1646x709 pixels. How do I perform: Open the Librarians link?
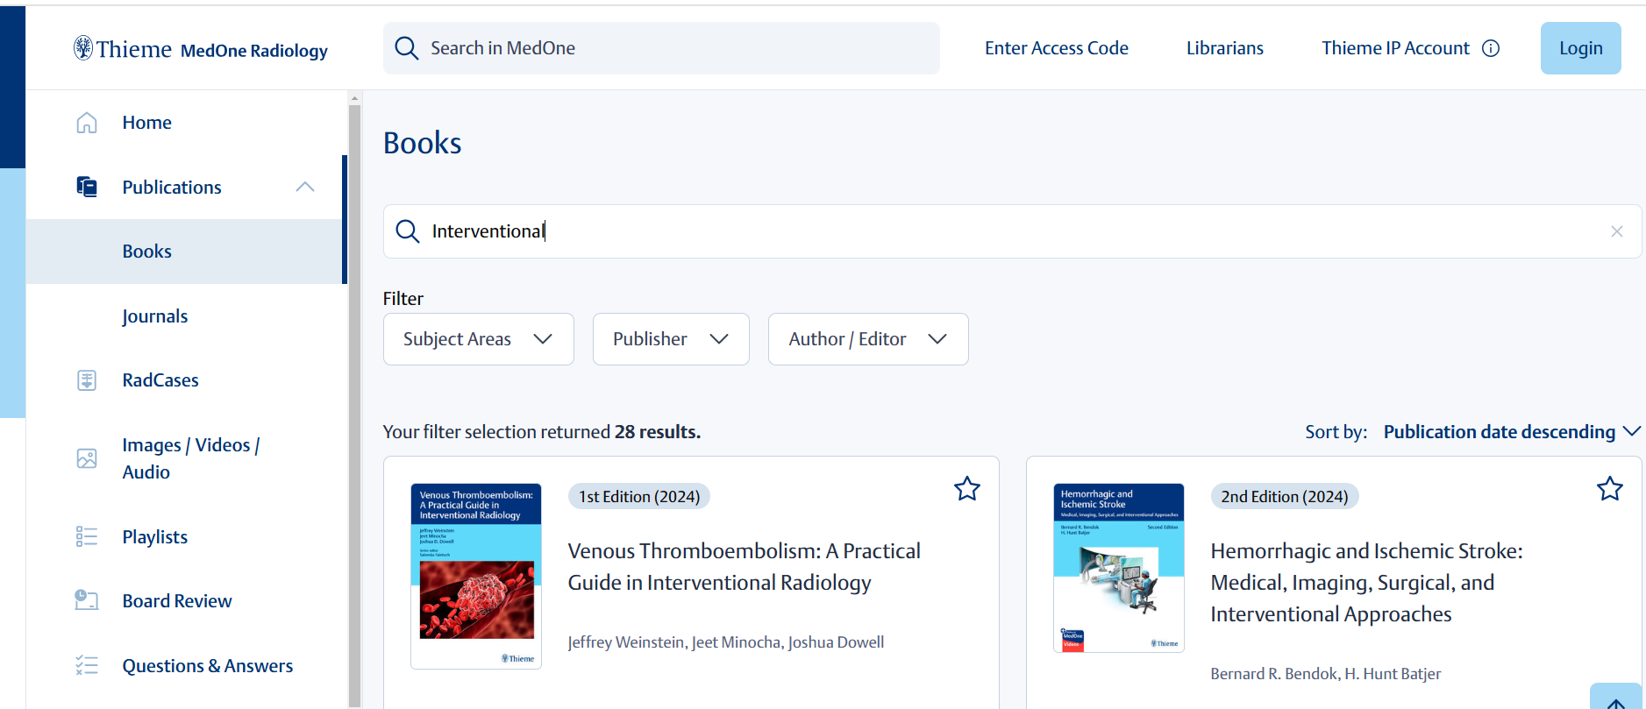coord(1224,48)
